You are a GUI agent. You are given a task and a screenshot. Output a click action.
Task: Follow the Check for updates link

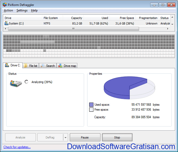[17, 147]
